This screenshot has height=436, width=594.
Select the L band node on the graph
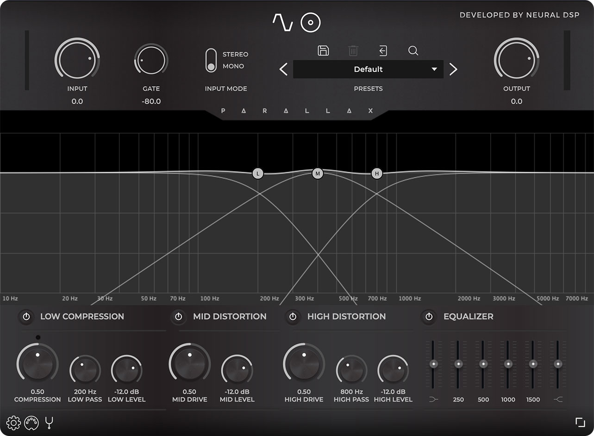(x=258, y=174)
